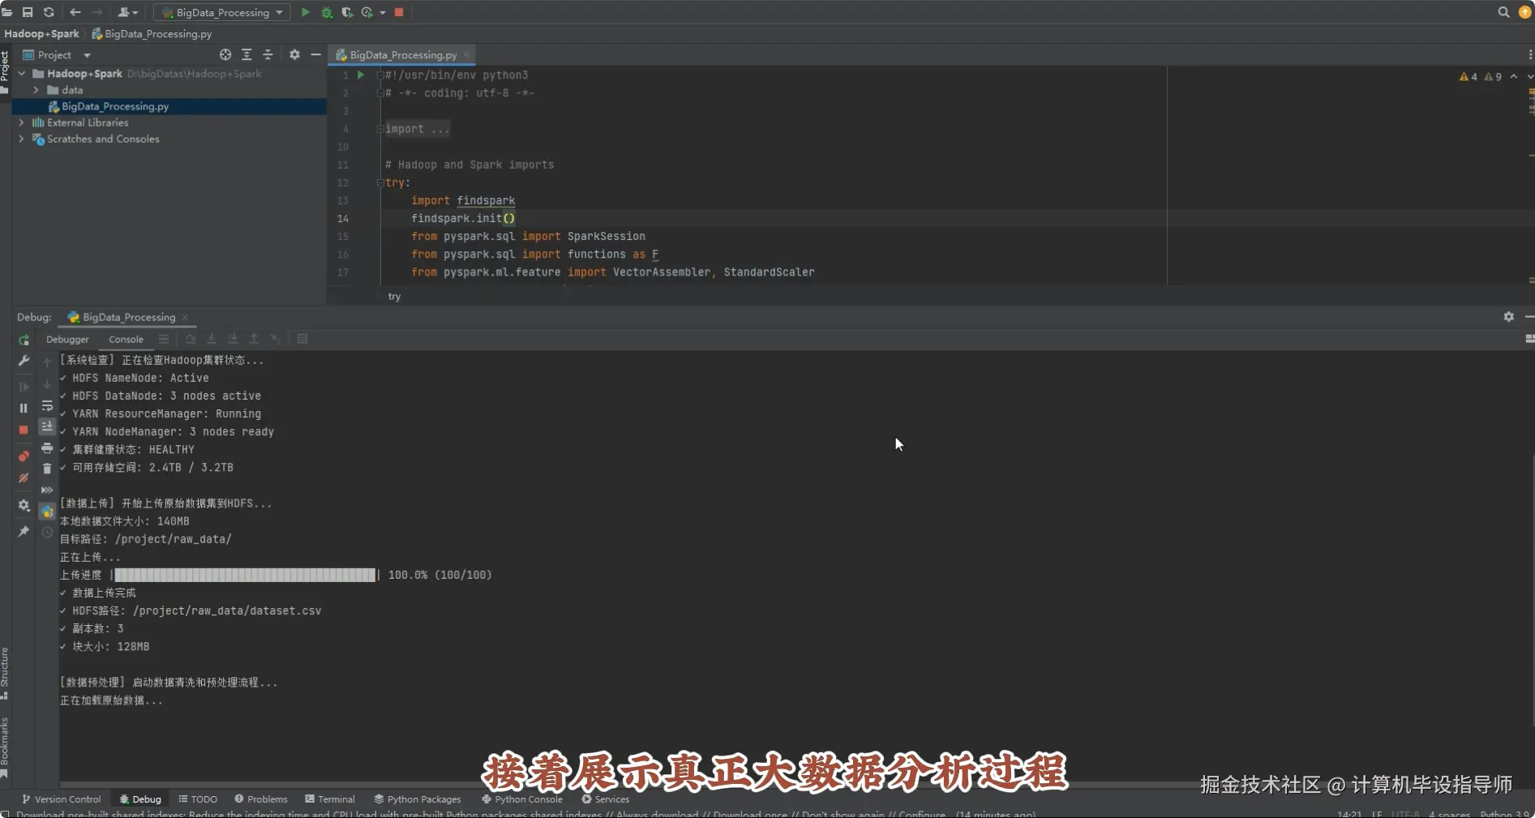Open the TODO tool window
The image size is (1535, 818).
tap(198, 799)
